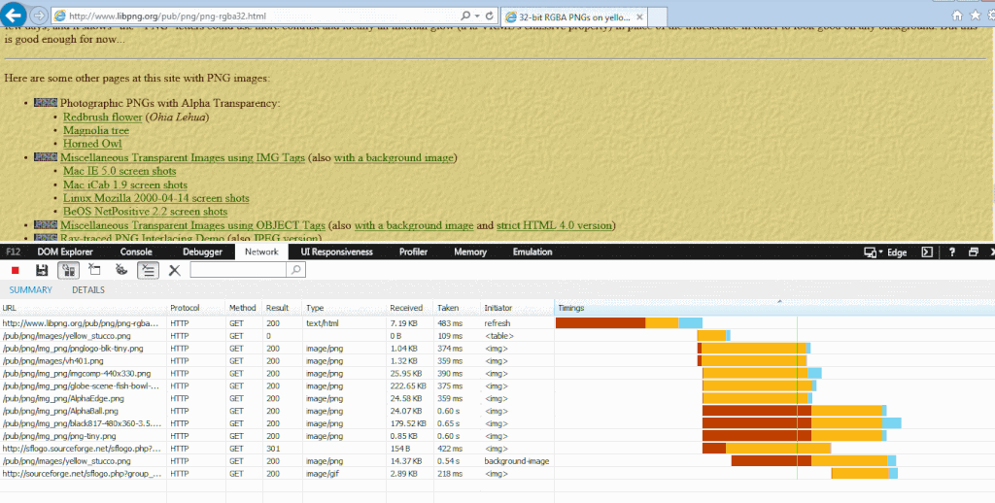Open the Emulation tab
Image resolution: width=995 pixels, height=503 pixels.
[532, 251]
